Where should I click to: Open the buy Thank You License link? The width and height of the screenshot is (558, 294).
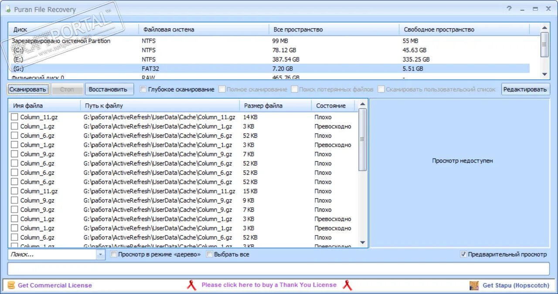269,285
